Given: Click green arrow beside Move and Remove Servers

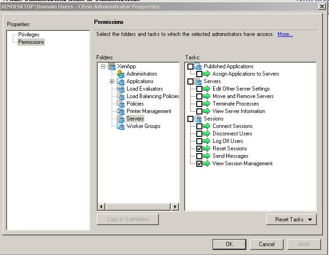Looking at the screenshot, I should (x=207, y=96).
